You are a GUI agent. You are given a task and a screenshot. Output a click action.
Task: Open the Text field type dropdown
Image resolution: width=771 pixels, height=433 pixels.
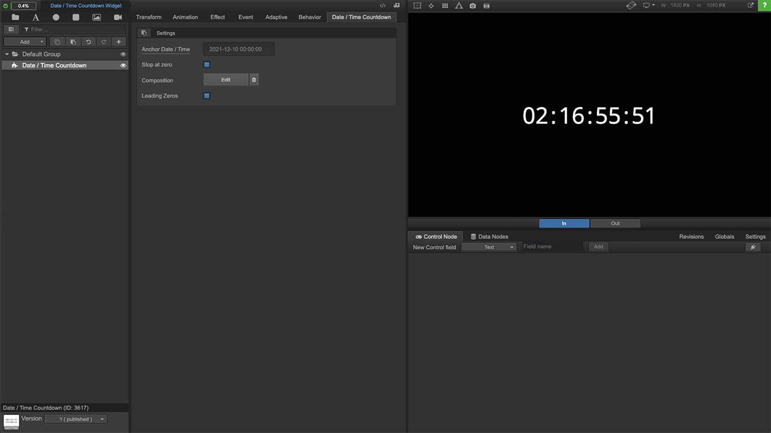[x=489, y=247]
